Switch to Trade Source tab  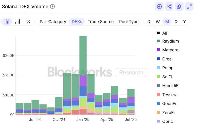(101, 22)
